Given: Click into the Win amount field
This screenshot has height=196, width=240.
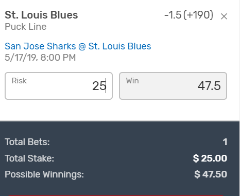Looking at the screenshot, I should click(173, 86).
